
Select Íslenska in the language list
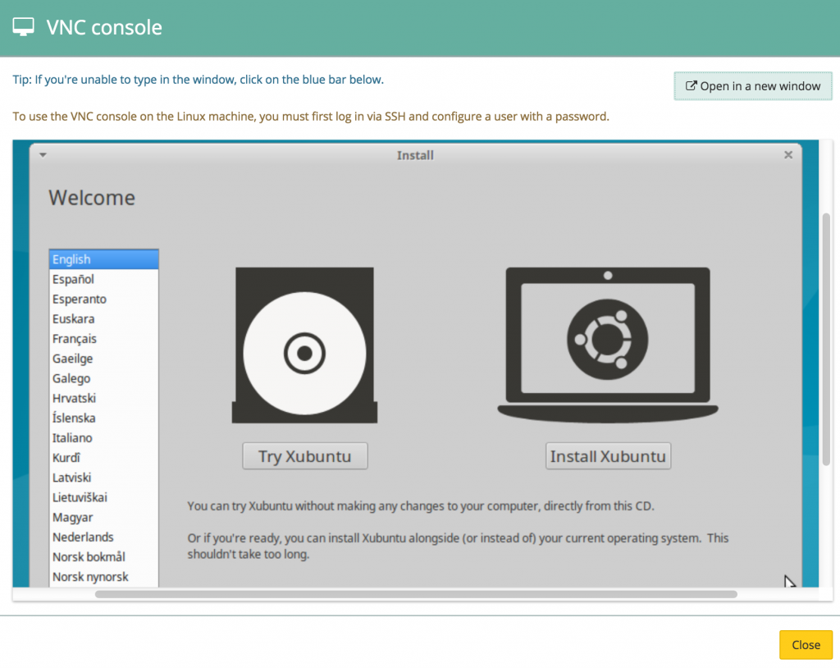tap(104, 419)
